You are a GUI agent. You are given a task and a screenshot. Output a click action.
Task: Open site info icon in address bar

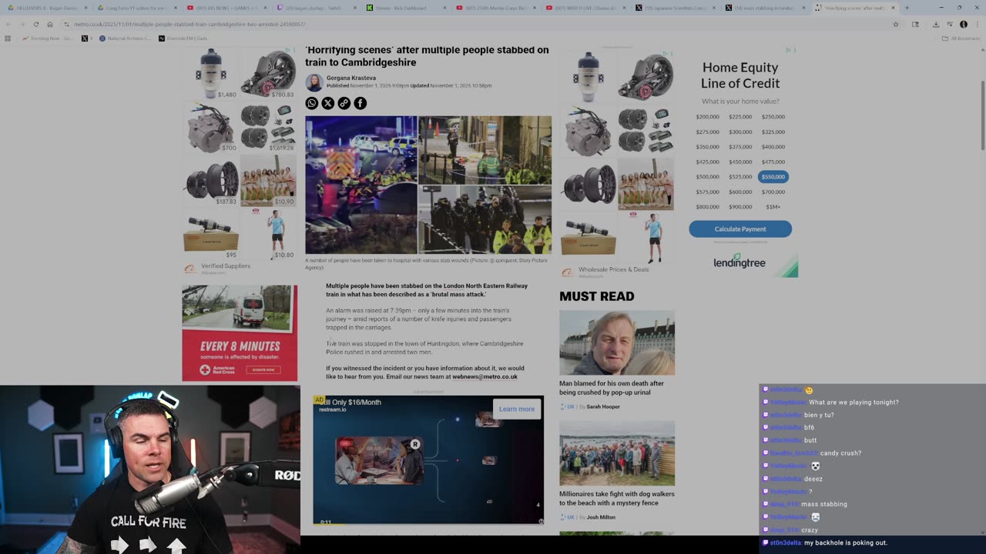point(67,24)
